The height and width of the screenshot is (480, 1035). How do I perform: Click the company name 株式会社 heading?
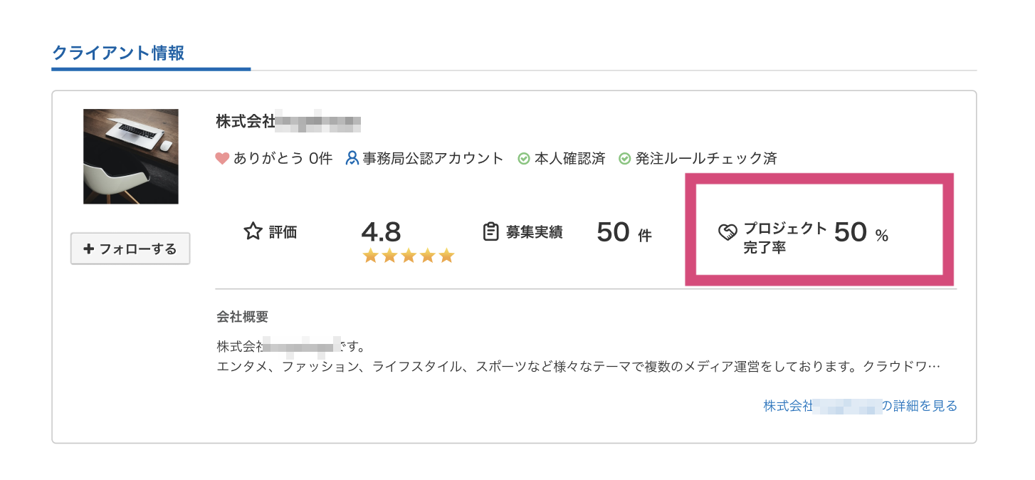tap(288, 122)
